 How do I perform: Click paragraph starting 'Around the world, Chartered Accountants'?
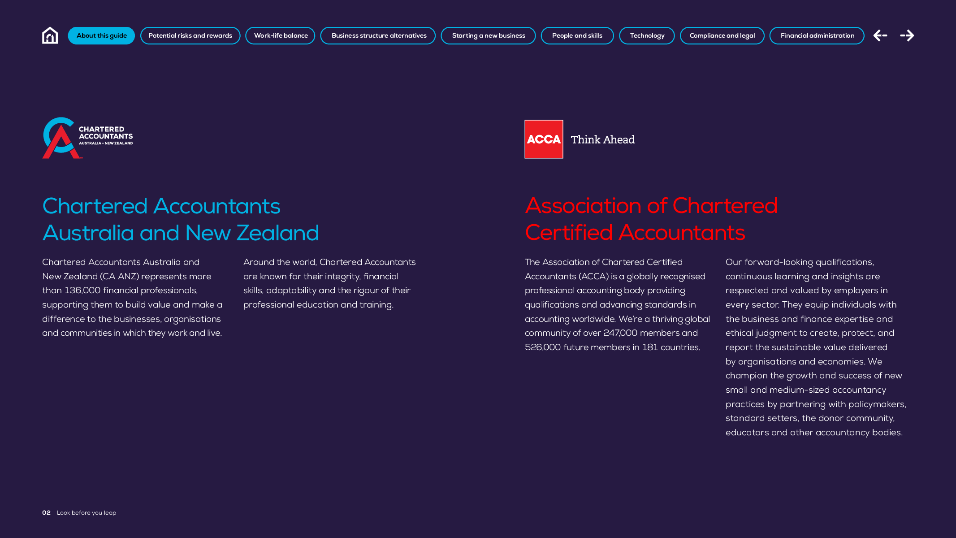click(329, 283)
